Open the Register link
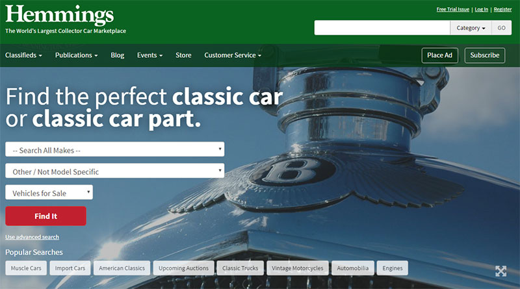Viewport: 520px width, 289px height. point(502,9)
